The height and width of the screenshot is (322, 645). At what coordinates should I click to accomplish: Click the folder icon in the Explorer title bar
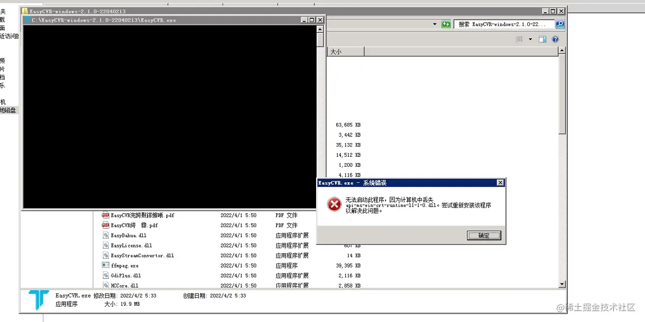tap(25, 11)
